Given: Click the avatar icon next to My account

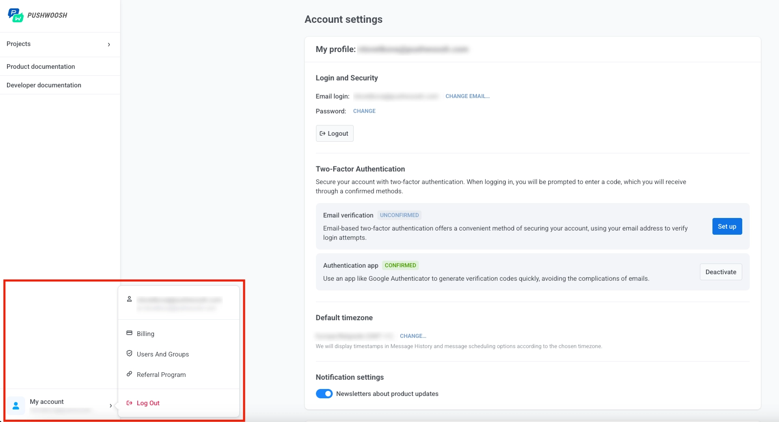Looking at the screenshot, I should pos(15,405).
